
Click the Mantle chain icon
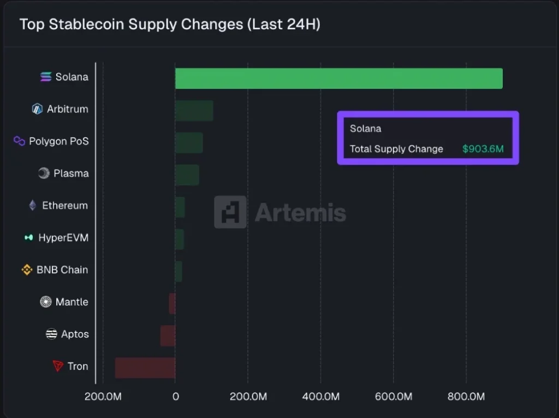click(x=46, y=302)
